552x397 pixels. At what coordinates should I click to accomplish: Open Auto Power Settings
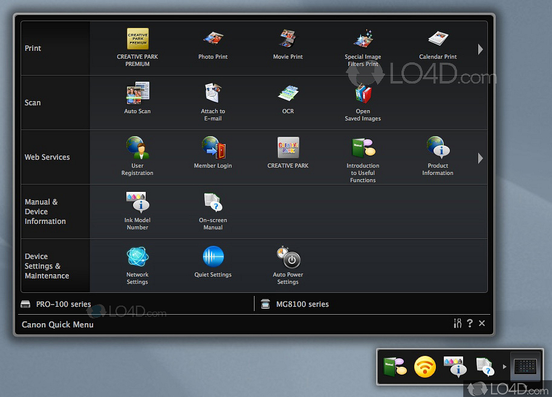[x=288, y=257]
